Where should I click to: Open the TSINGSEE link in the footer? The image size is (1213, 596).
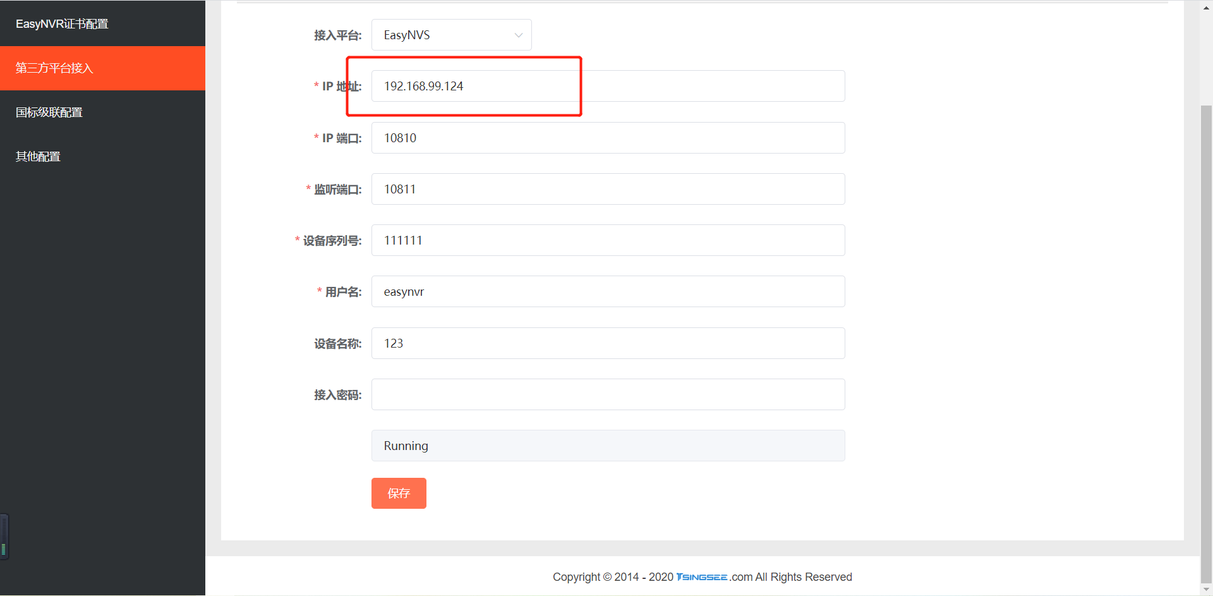coord(701,577)
